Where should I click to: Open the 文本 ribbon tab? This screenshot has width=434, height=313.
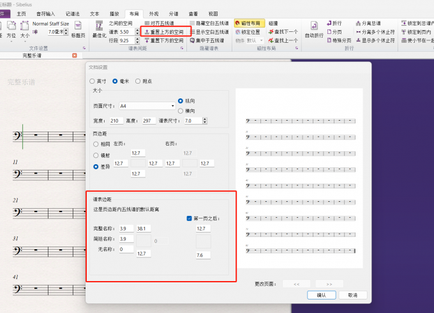coord(94,13)
